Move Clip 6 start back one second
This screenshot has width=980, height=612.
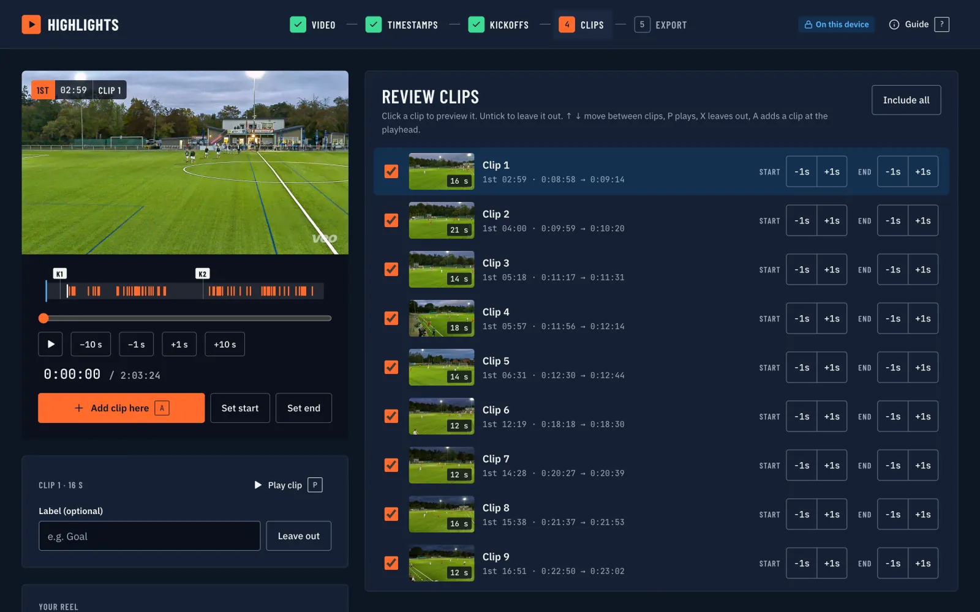802,416
